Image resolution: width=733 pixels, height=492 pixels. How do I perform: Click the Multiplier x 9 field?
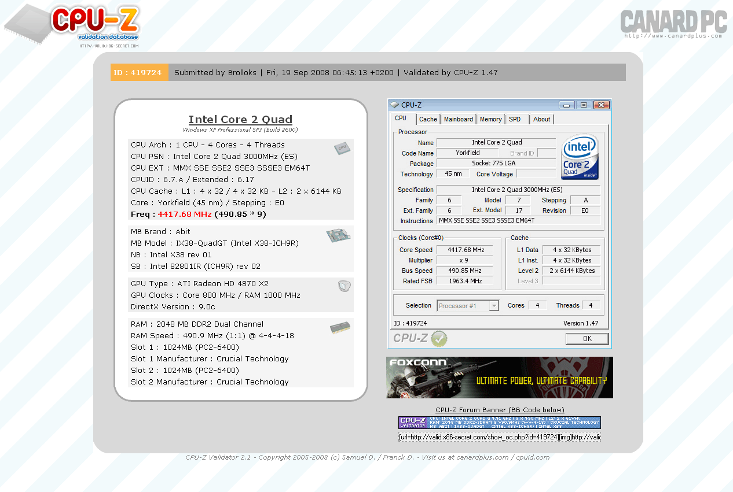click(x=464, y=260)
